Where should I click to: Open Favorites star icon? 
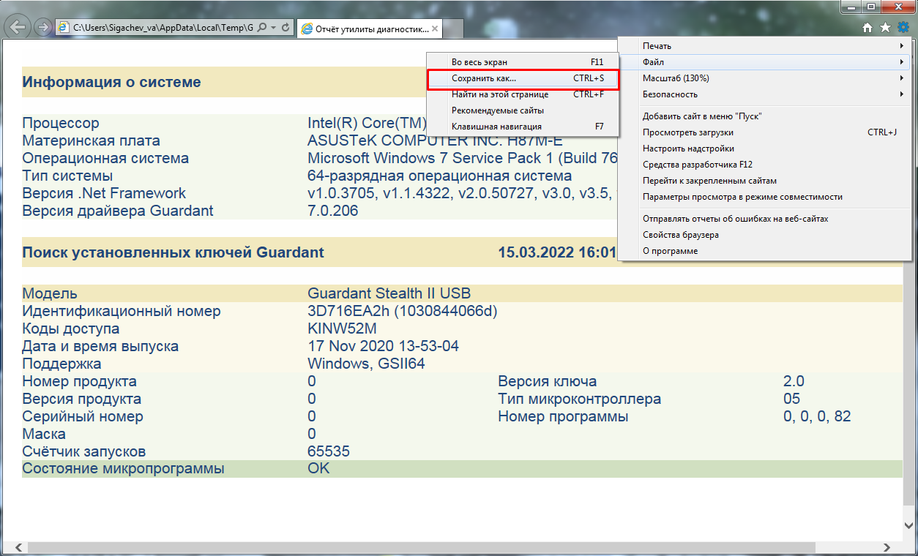pyautogui.click(x=885, y=28)
